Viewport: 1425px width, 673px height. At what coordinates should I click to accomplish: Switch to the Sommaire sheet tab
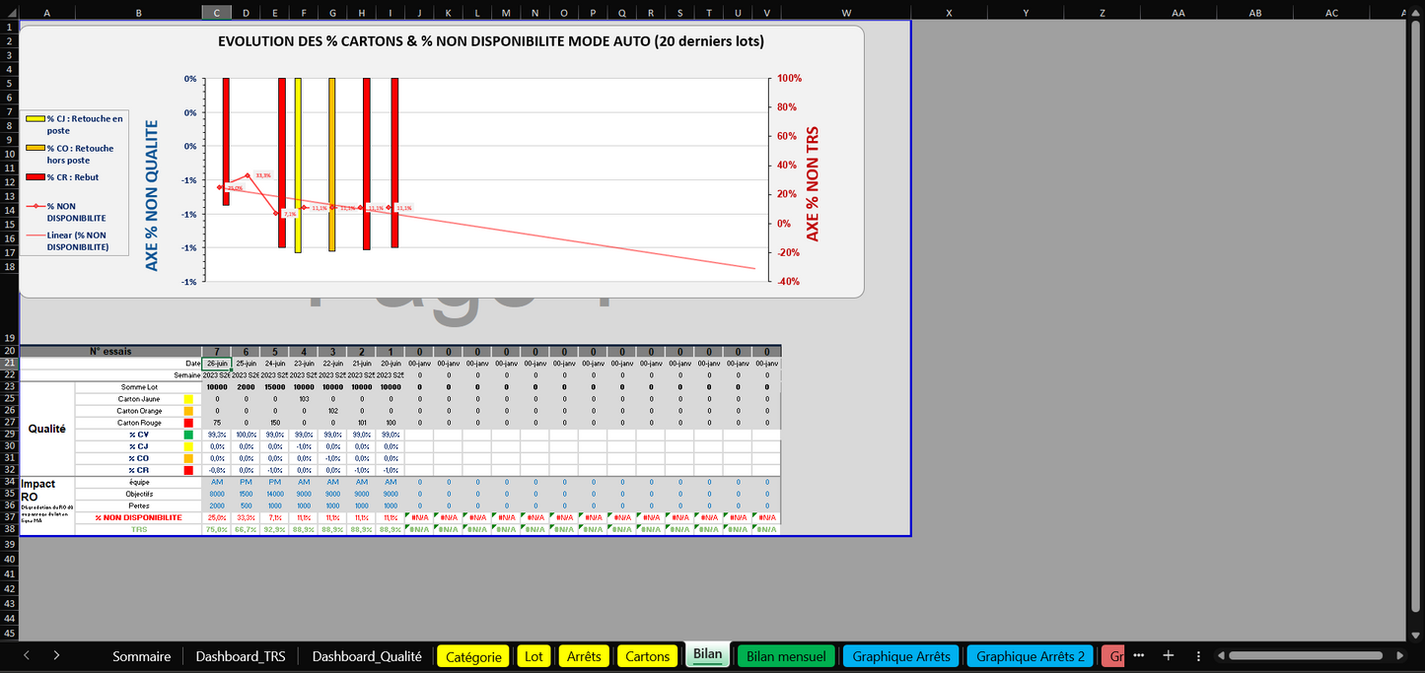tap(141, 656)
